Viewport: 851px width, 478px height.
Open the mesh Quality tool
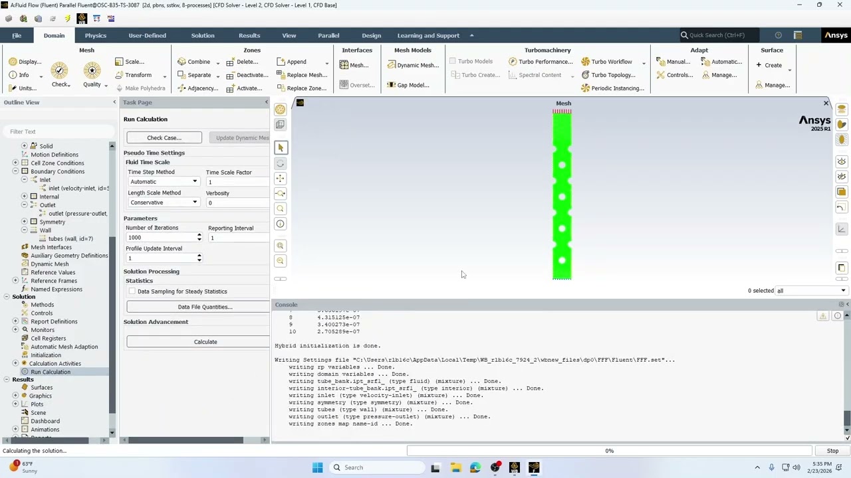click(92, 75)
